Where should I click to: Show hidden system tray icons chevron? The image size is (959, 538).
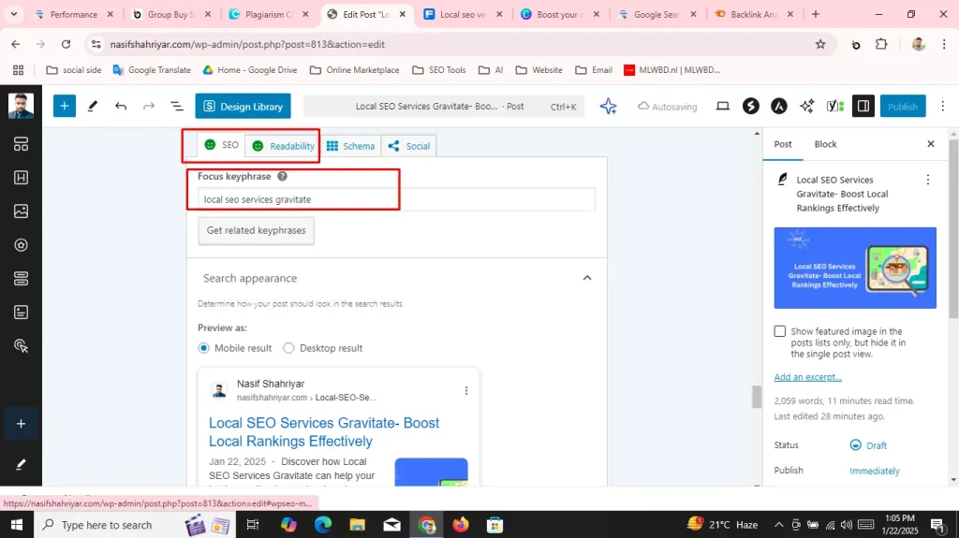pos(778,525)
